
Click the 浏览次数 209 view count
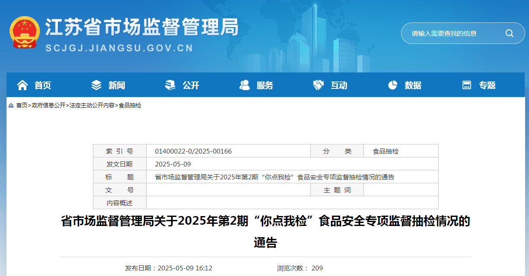tap(300, 268)
